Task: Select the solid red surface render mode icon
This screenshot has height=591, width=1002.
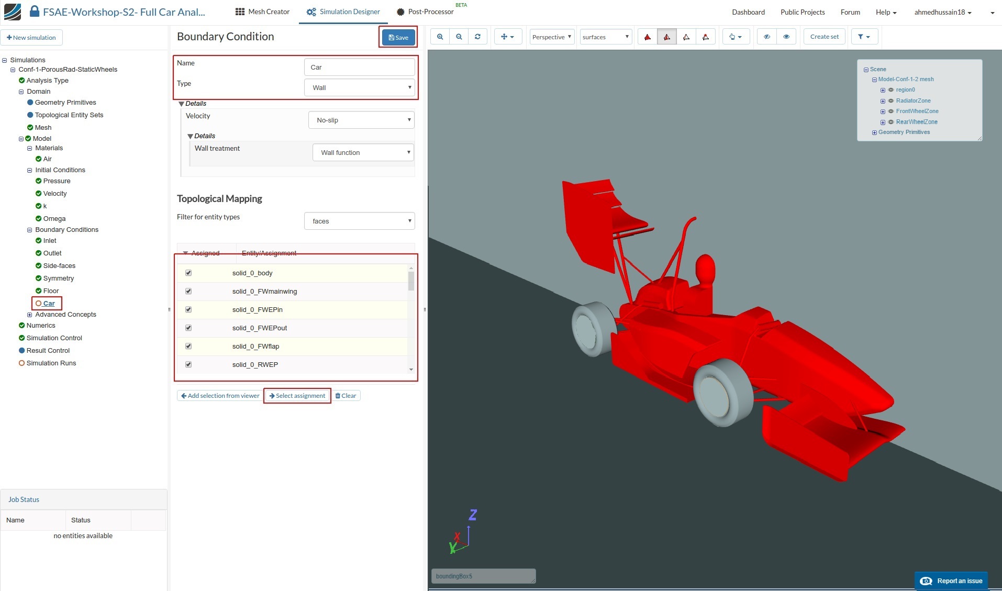Action: [647, 37]
